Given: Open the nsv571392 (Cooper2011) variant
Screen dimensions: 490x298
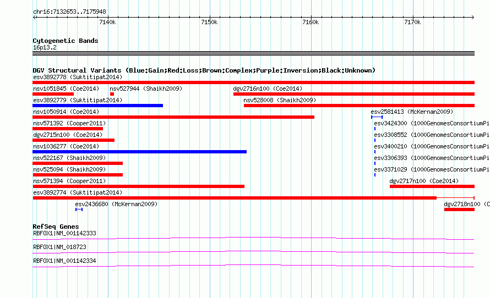Looking at the screenshot, I should pyautogui.click(x=69, y=123).
